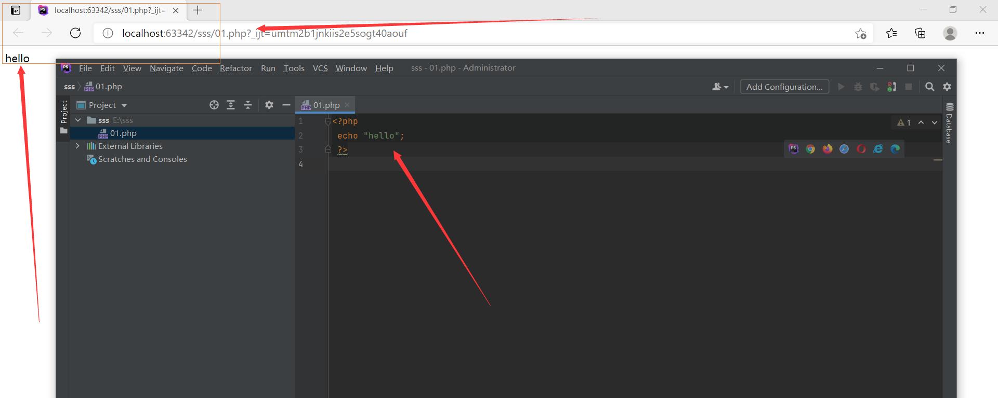Open browser profile avatar
The image size is (998, 398).
click(950, 33)
